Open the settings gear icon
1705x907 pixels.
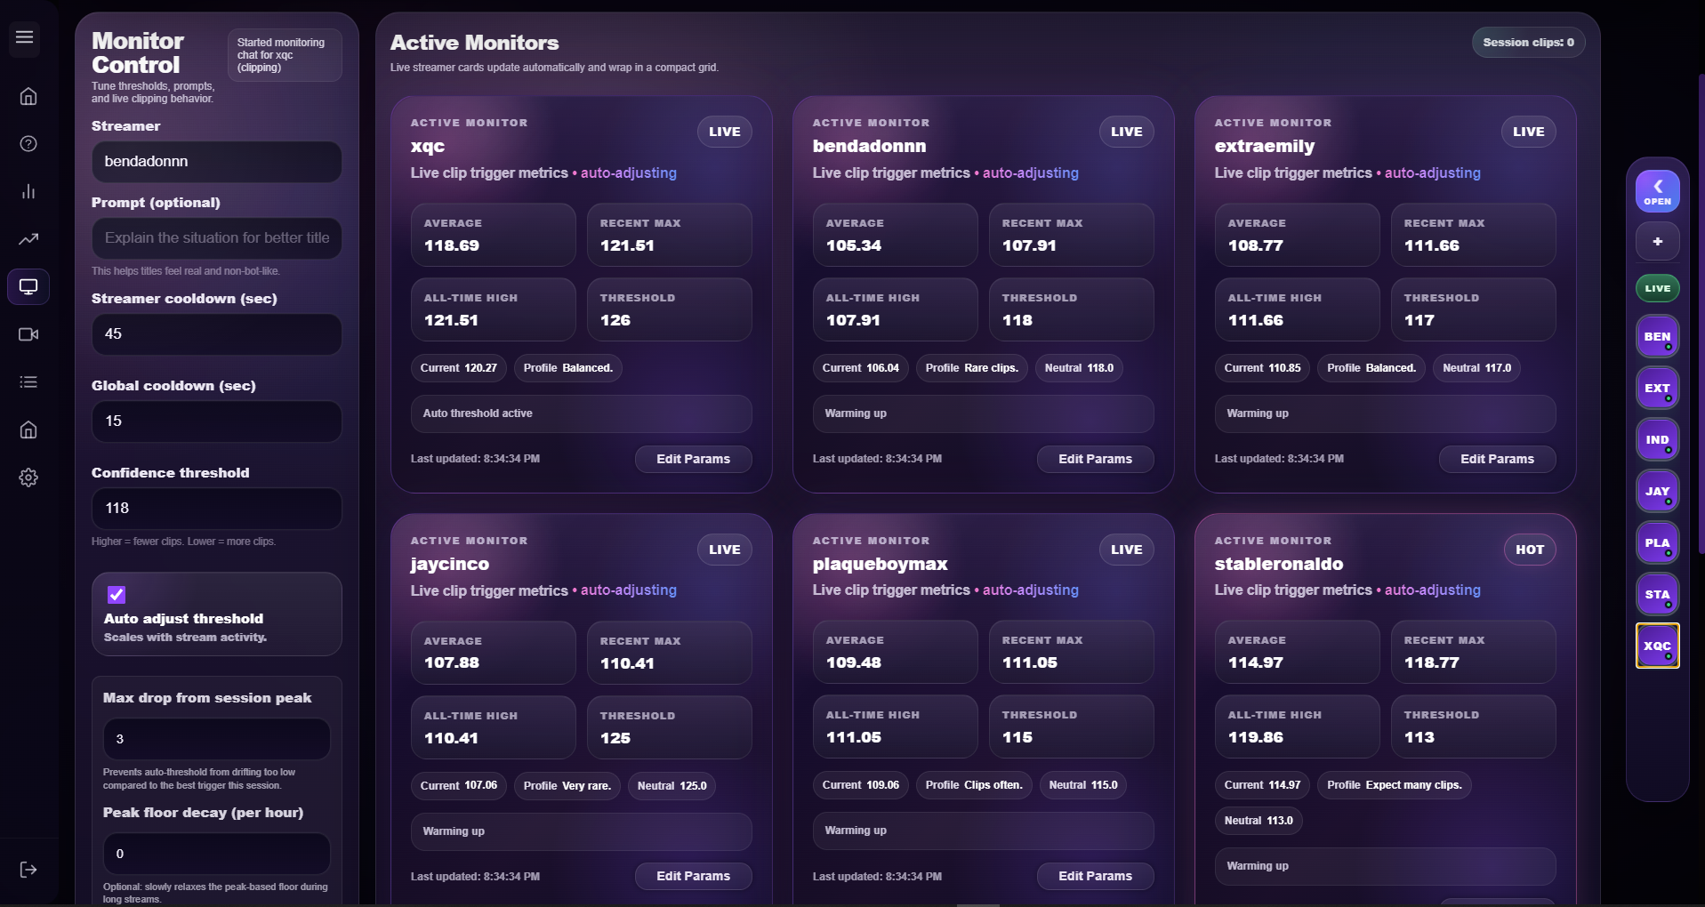click(28, 478)
